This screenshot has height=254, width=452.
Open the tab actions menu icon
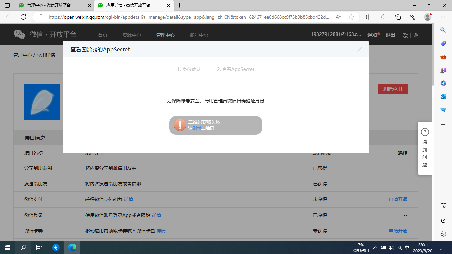(7, 5)
